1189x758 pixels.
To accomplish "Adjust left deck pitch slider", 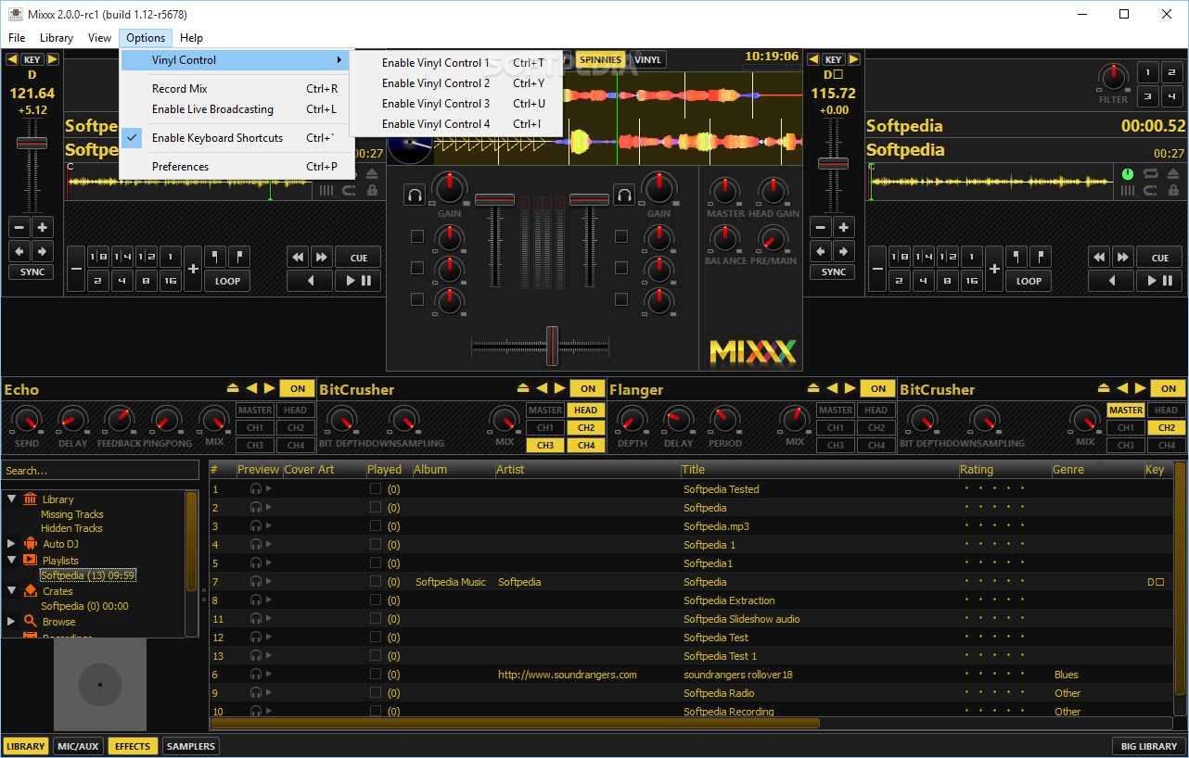I will tap(32, 144).
